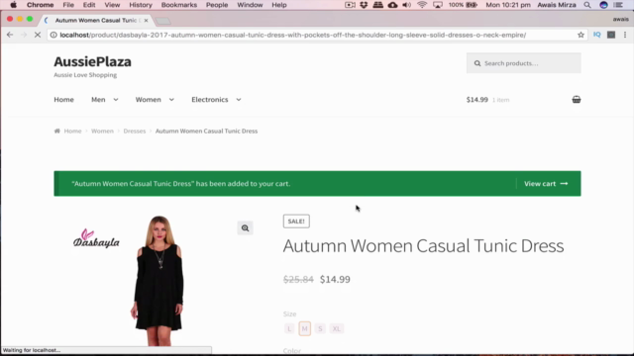Close the Autumn Women Casual Tunic tab
This screenshot has height=356, width=634.
click(146, 20)
